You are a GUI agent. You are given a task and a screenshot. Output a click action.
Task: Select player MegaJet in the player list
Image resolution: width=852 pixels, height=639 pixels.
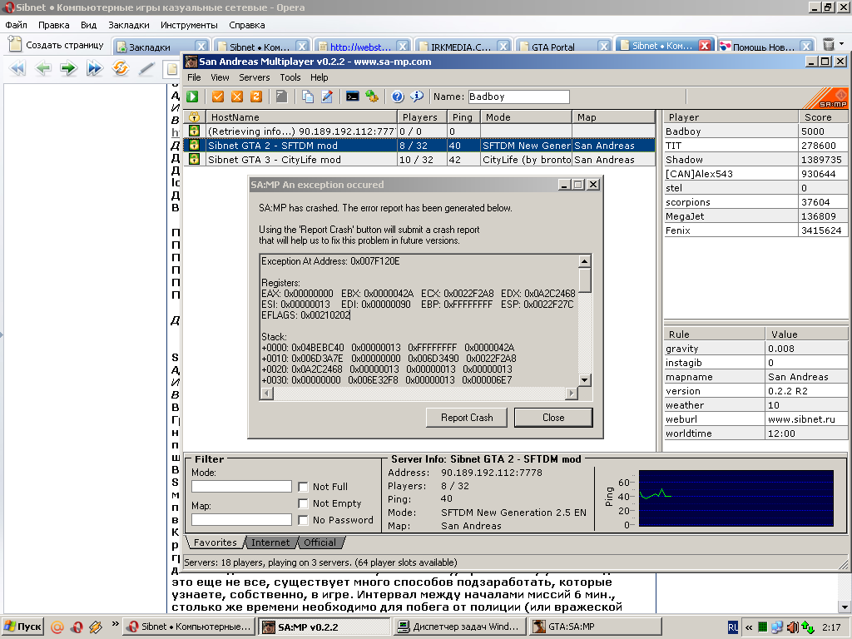755,216
